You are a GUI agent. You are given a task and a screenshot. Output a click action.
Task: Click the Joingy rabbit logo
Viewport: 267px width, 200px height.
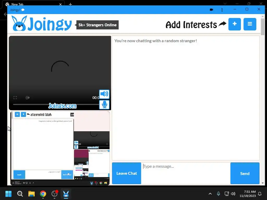pos(41,24)
